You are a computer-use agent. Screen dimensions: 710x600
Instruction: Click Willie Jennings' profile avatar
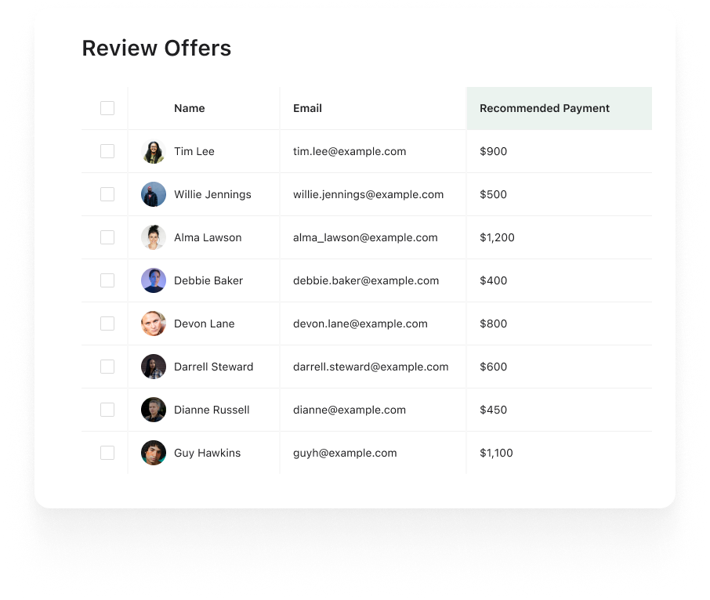click(x=154, y=194)
